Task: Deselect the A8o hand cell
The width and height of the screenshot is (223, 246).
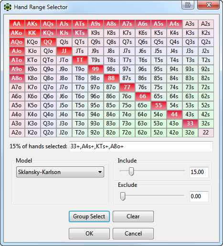Action: pyautogui.click(x=17, y=78)
